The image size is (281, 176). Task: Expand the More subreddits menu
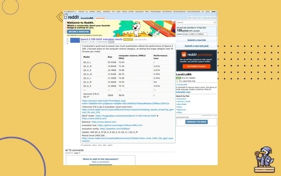point(214,12)
